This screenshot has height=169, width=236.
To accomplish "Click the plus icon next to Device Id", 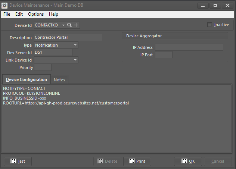I will coord(76,25).
